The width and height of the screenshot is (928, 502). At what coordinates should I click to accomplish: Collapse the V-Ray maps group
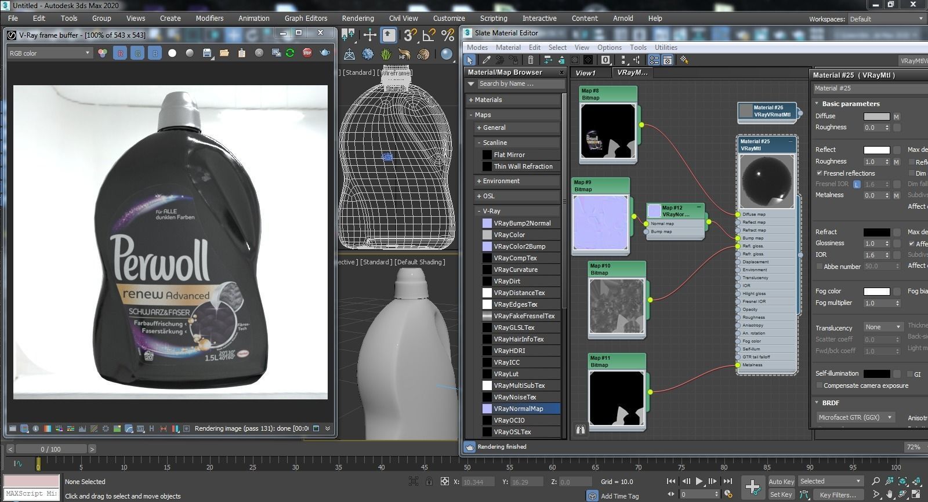coord(517,211)
